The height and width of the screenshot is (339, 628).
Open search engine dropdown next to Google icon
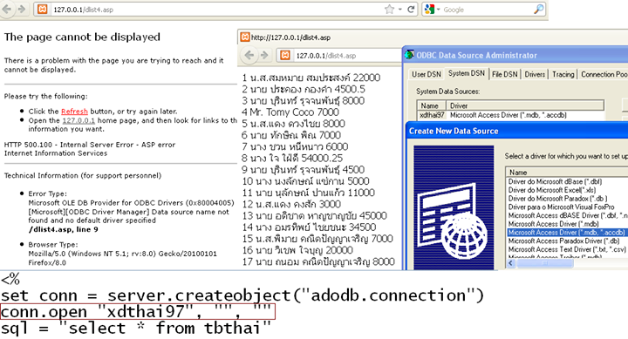pos(439,10)
